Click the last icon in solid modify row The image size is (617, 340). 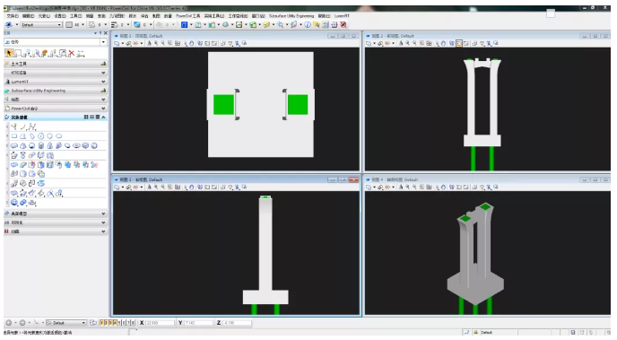coord(94,165)
